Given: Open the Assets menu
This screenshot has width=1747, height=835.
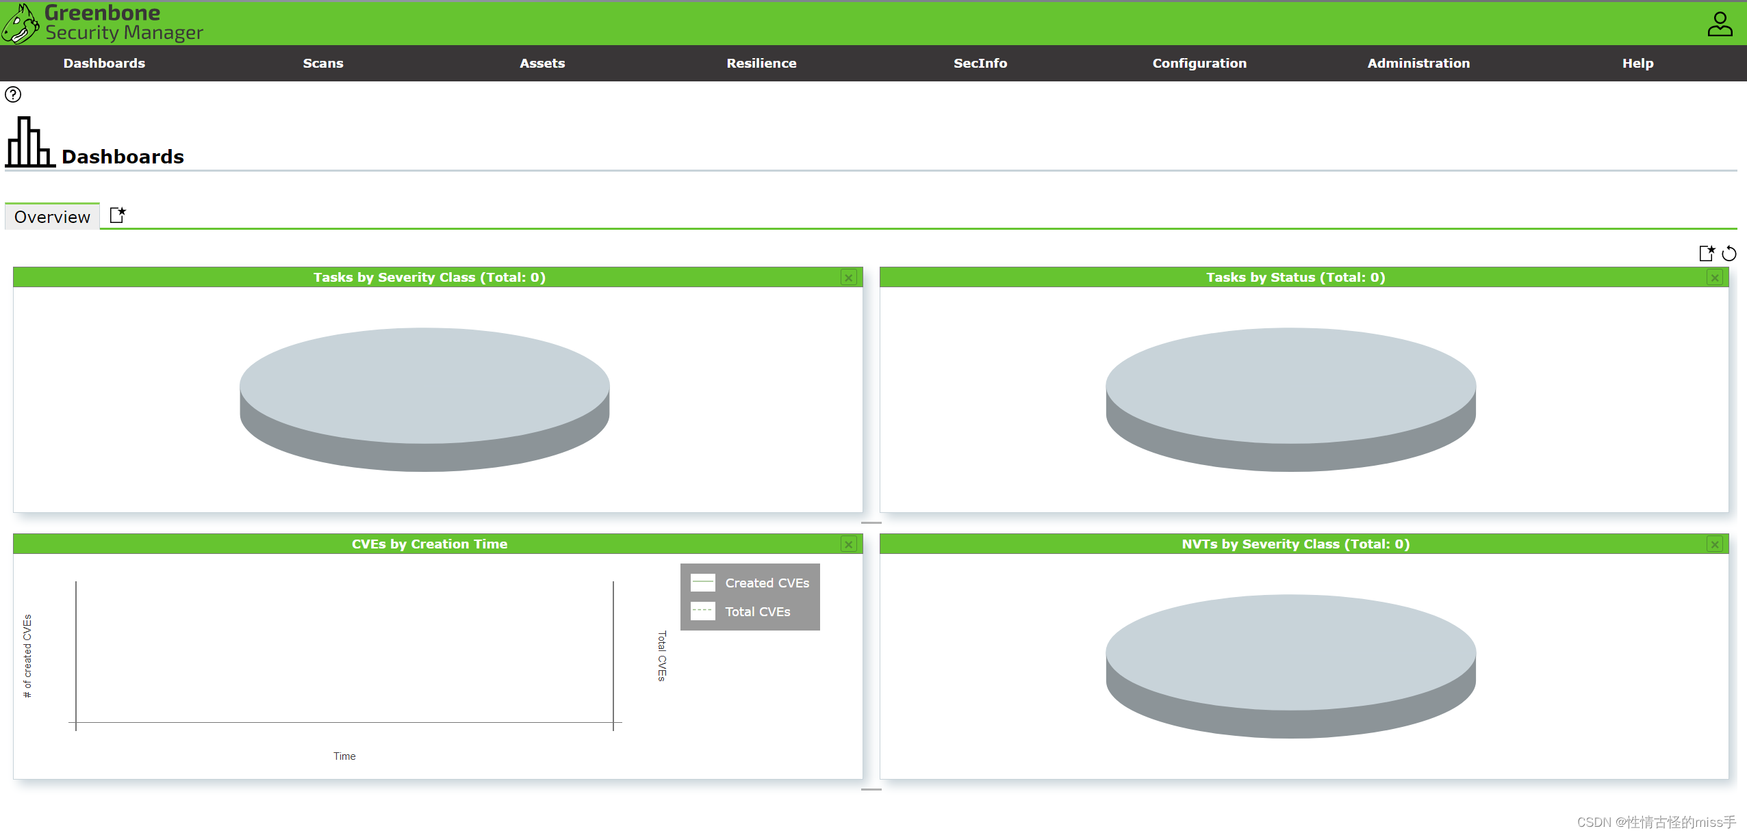Looking at the screenshot, I should click(542, 64).
